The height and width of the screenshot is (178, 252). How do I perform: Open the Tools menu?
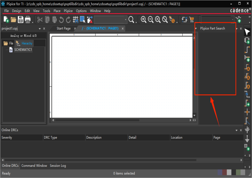47,11
